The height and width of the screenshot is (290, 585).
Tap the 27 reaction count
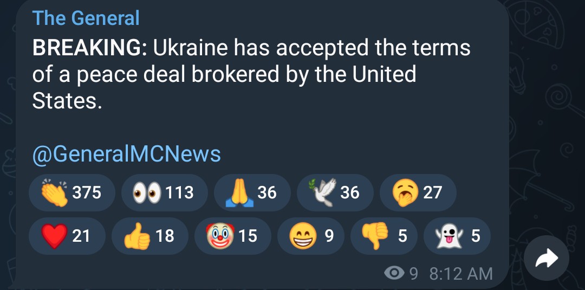(x=432, y=192)
